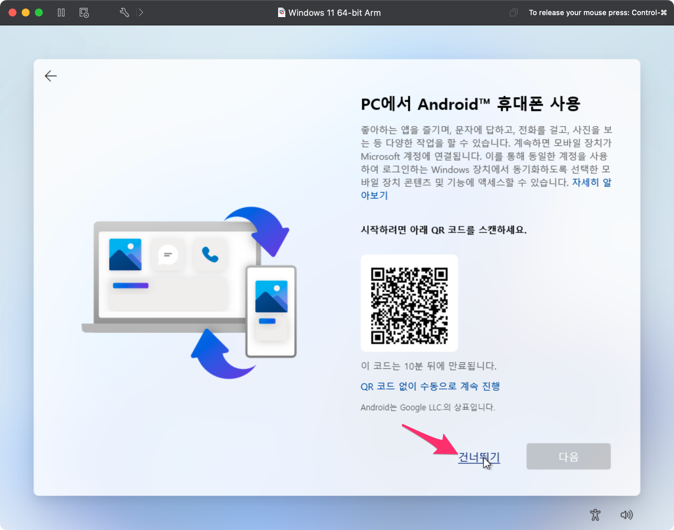Click the 건너뛰기 skip link

[x=479, y=457]
